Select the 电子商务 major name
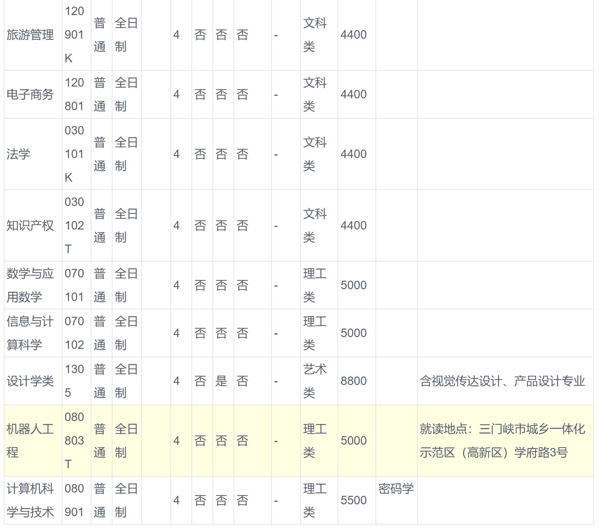 coord(30,95)
